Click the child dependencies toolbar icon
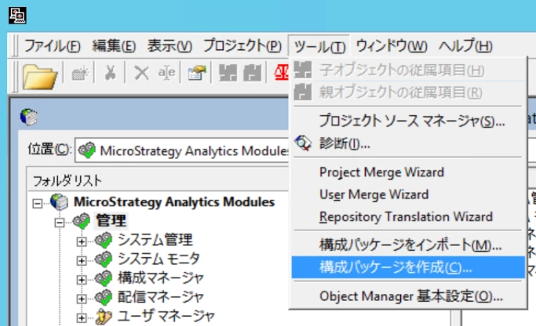The image size is (536, 326). pyautogui.click(x=228, y=73)
